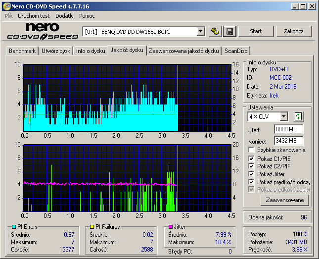The height and width of the screenshot is (259, 319).
Task: Click the disc type DVD+R
Action: pos(279,69)
